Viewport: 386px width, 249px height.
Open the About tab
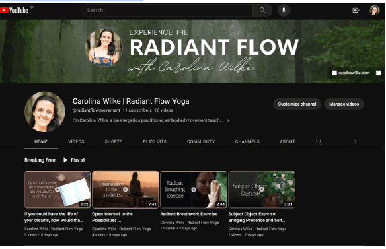coord(287,141)
